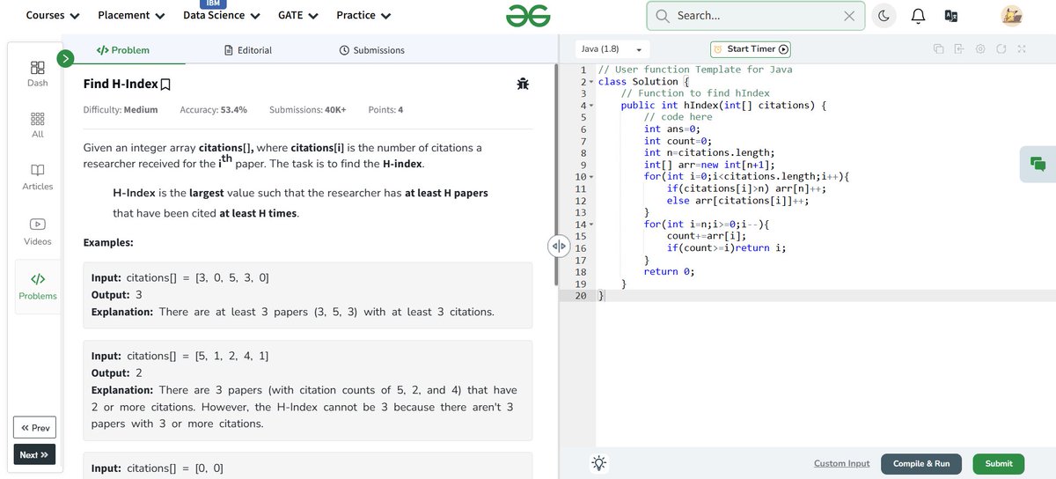Screen dimensions: 1056x479
Task: Open All in the left sidebar
Action: click(x=38, y=125)
